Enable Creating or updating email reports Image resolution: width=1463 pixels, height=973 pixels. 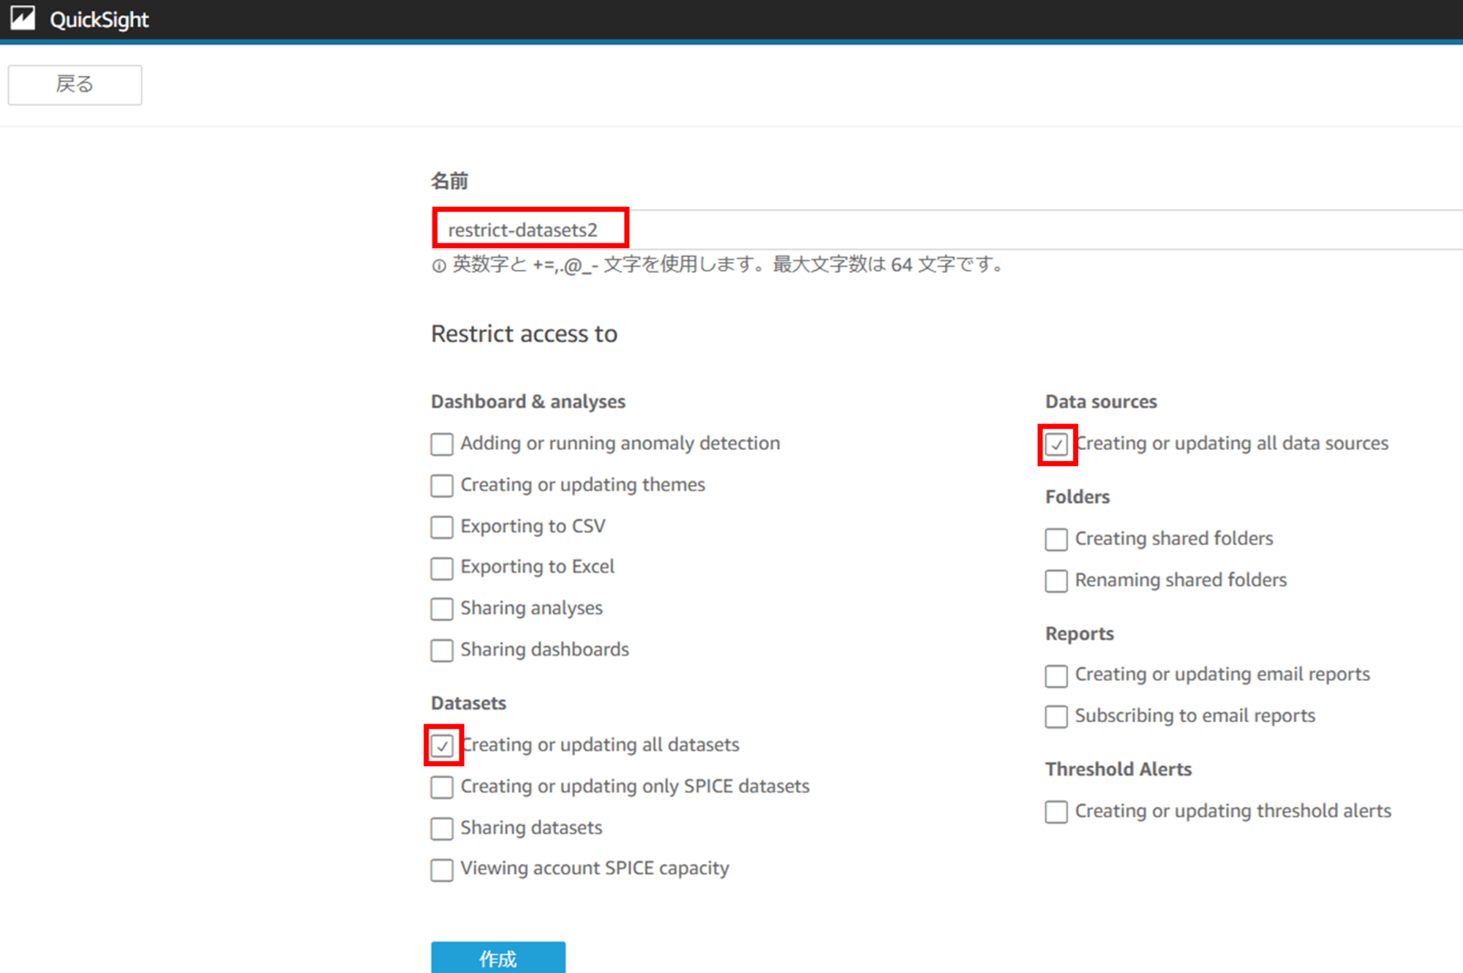(x=1056, y=675)
